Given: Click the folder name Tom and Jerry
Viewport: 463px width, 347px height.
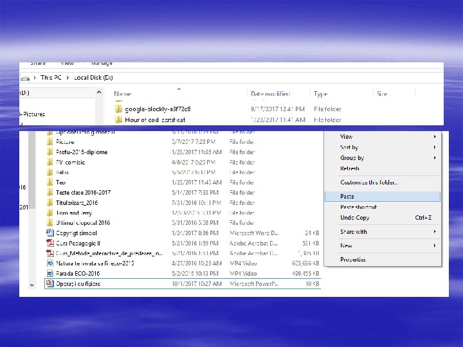Looking at the screenshot, I should 74,213.
